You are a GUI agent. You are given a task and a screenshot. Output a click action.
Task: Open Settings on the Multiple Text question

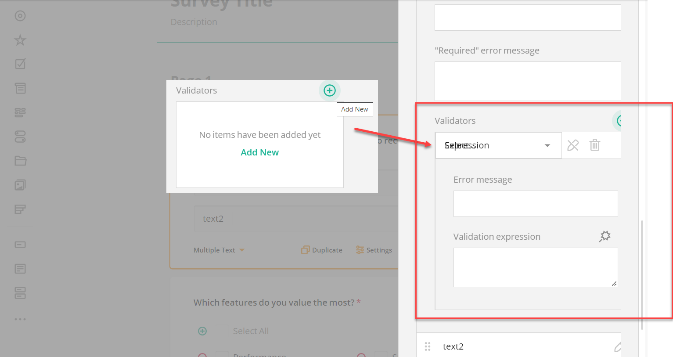374,250
